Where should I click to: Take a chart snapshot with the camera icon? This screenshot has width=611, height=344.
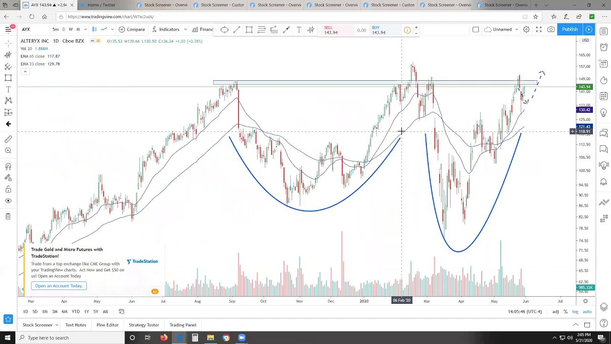tap(551, 30)
